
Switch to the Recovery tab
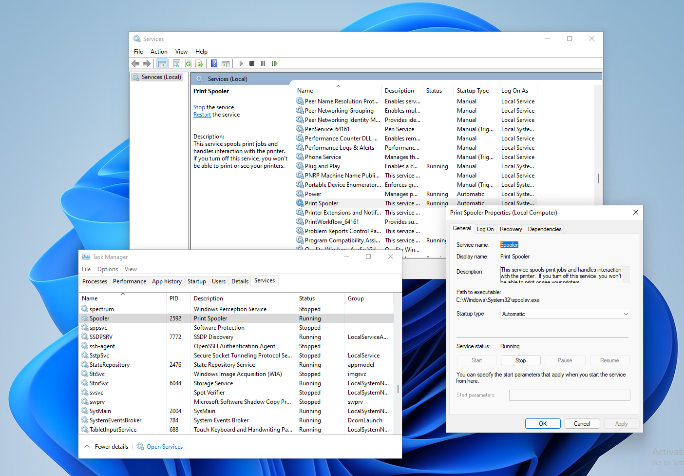click(511, 229)
